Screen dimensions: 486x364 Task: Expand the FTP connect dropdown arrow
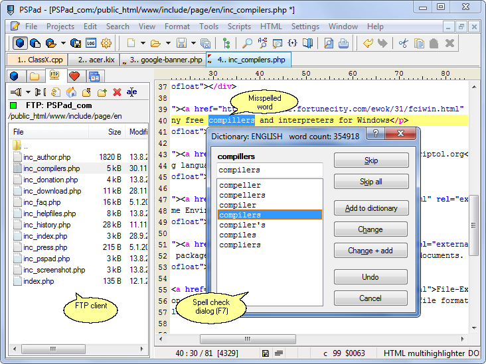click(x=28, y=92)
